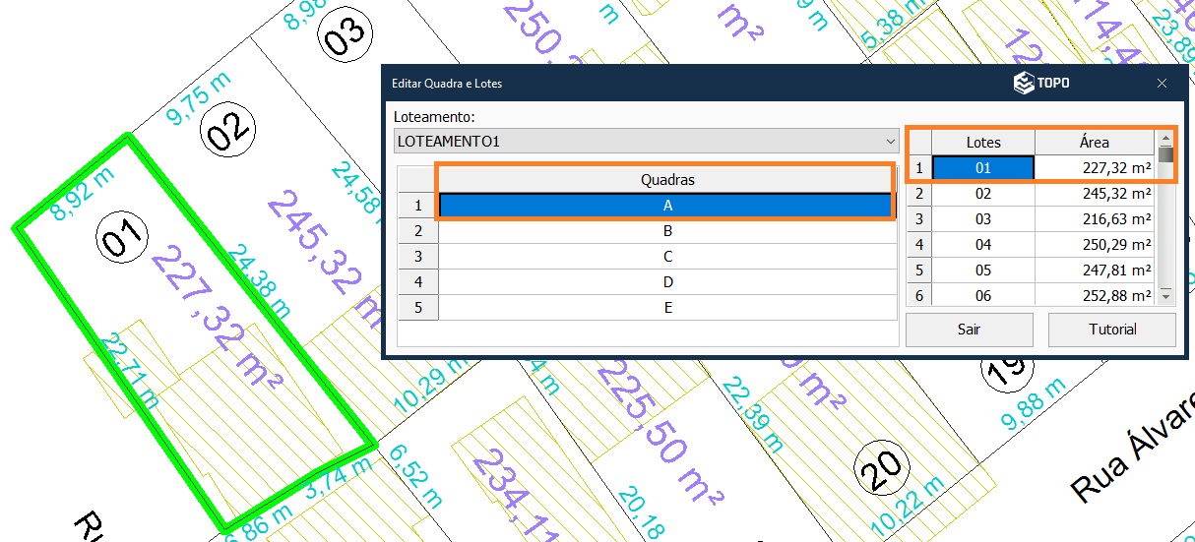
Task: Choose Quadra D from the list
Action: tap(666, 282)
